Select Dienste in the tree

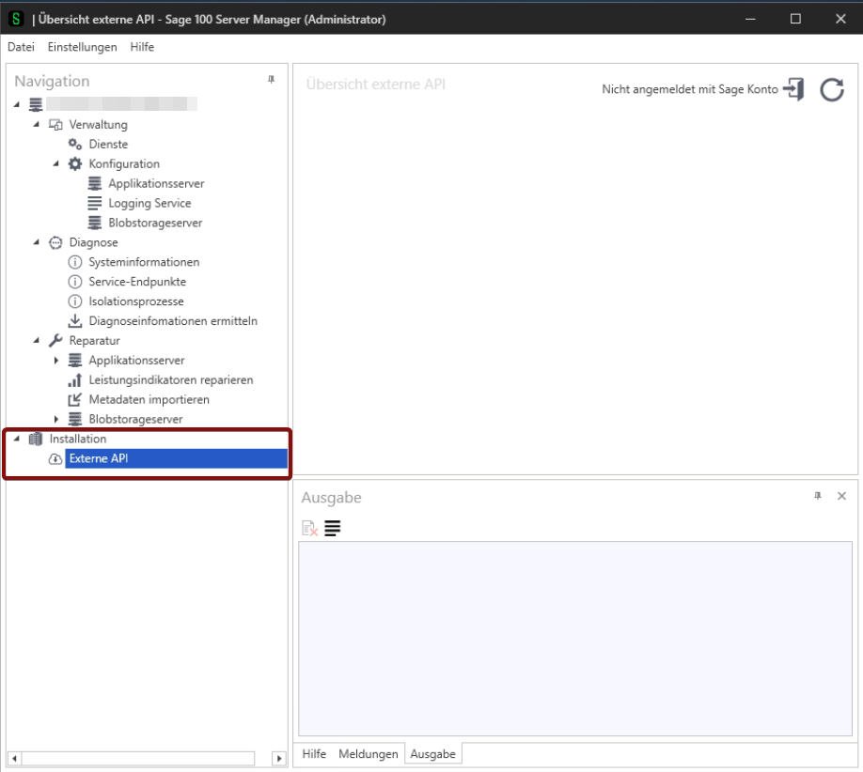[108, 144]
